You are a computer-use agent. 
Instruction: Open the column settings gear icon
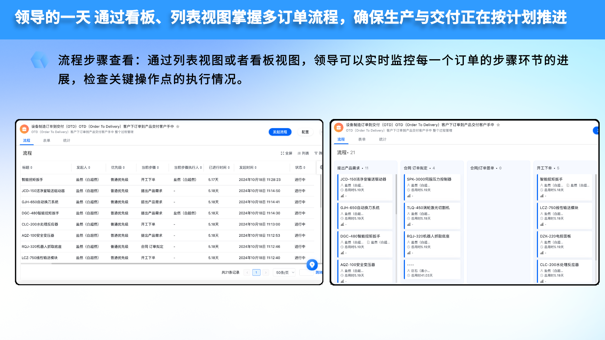[x=321, y=167]
